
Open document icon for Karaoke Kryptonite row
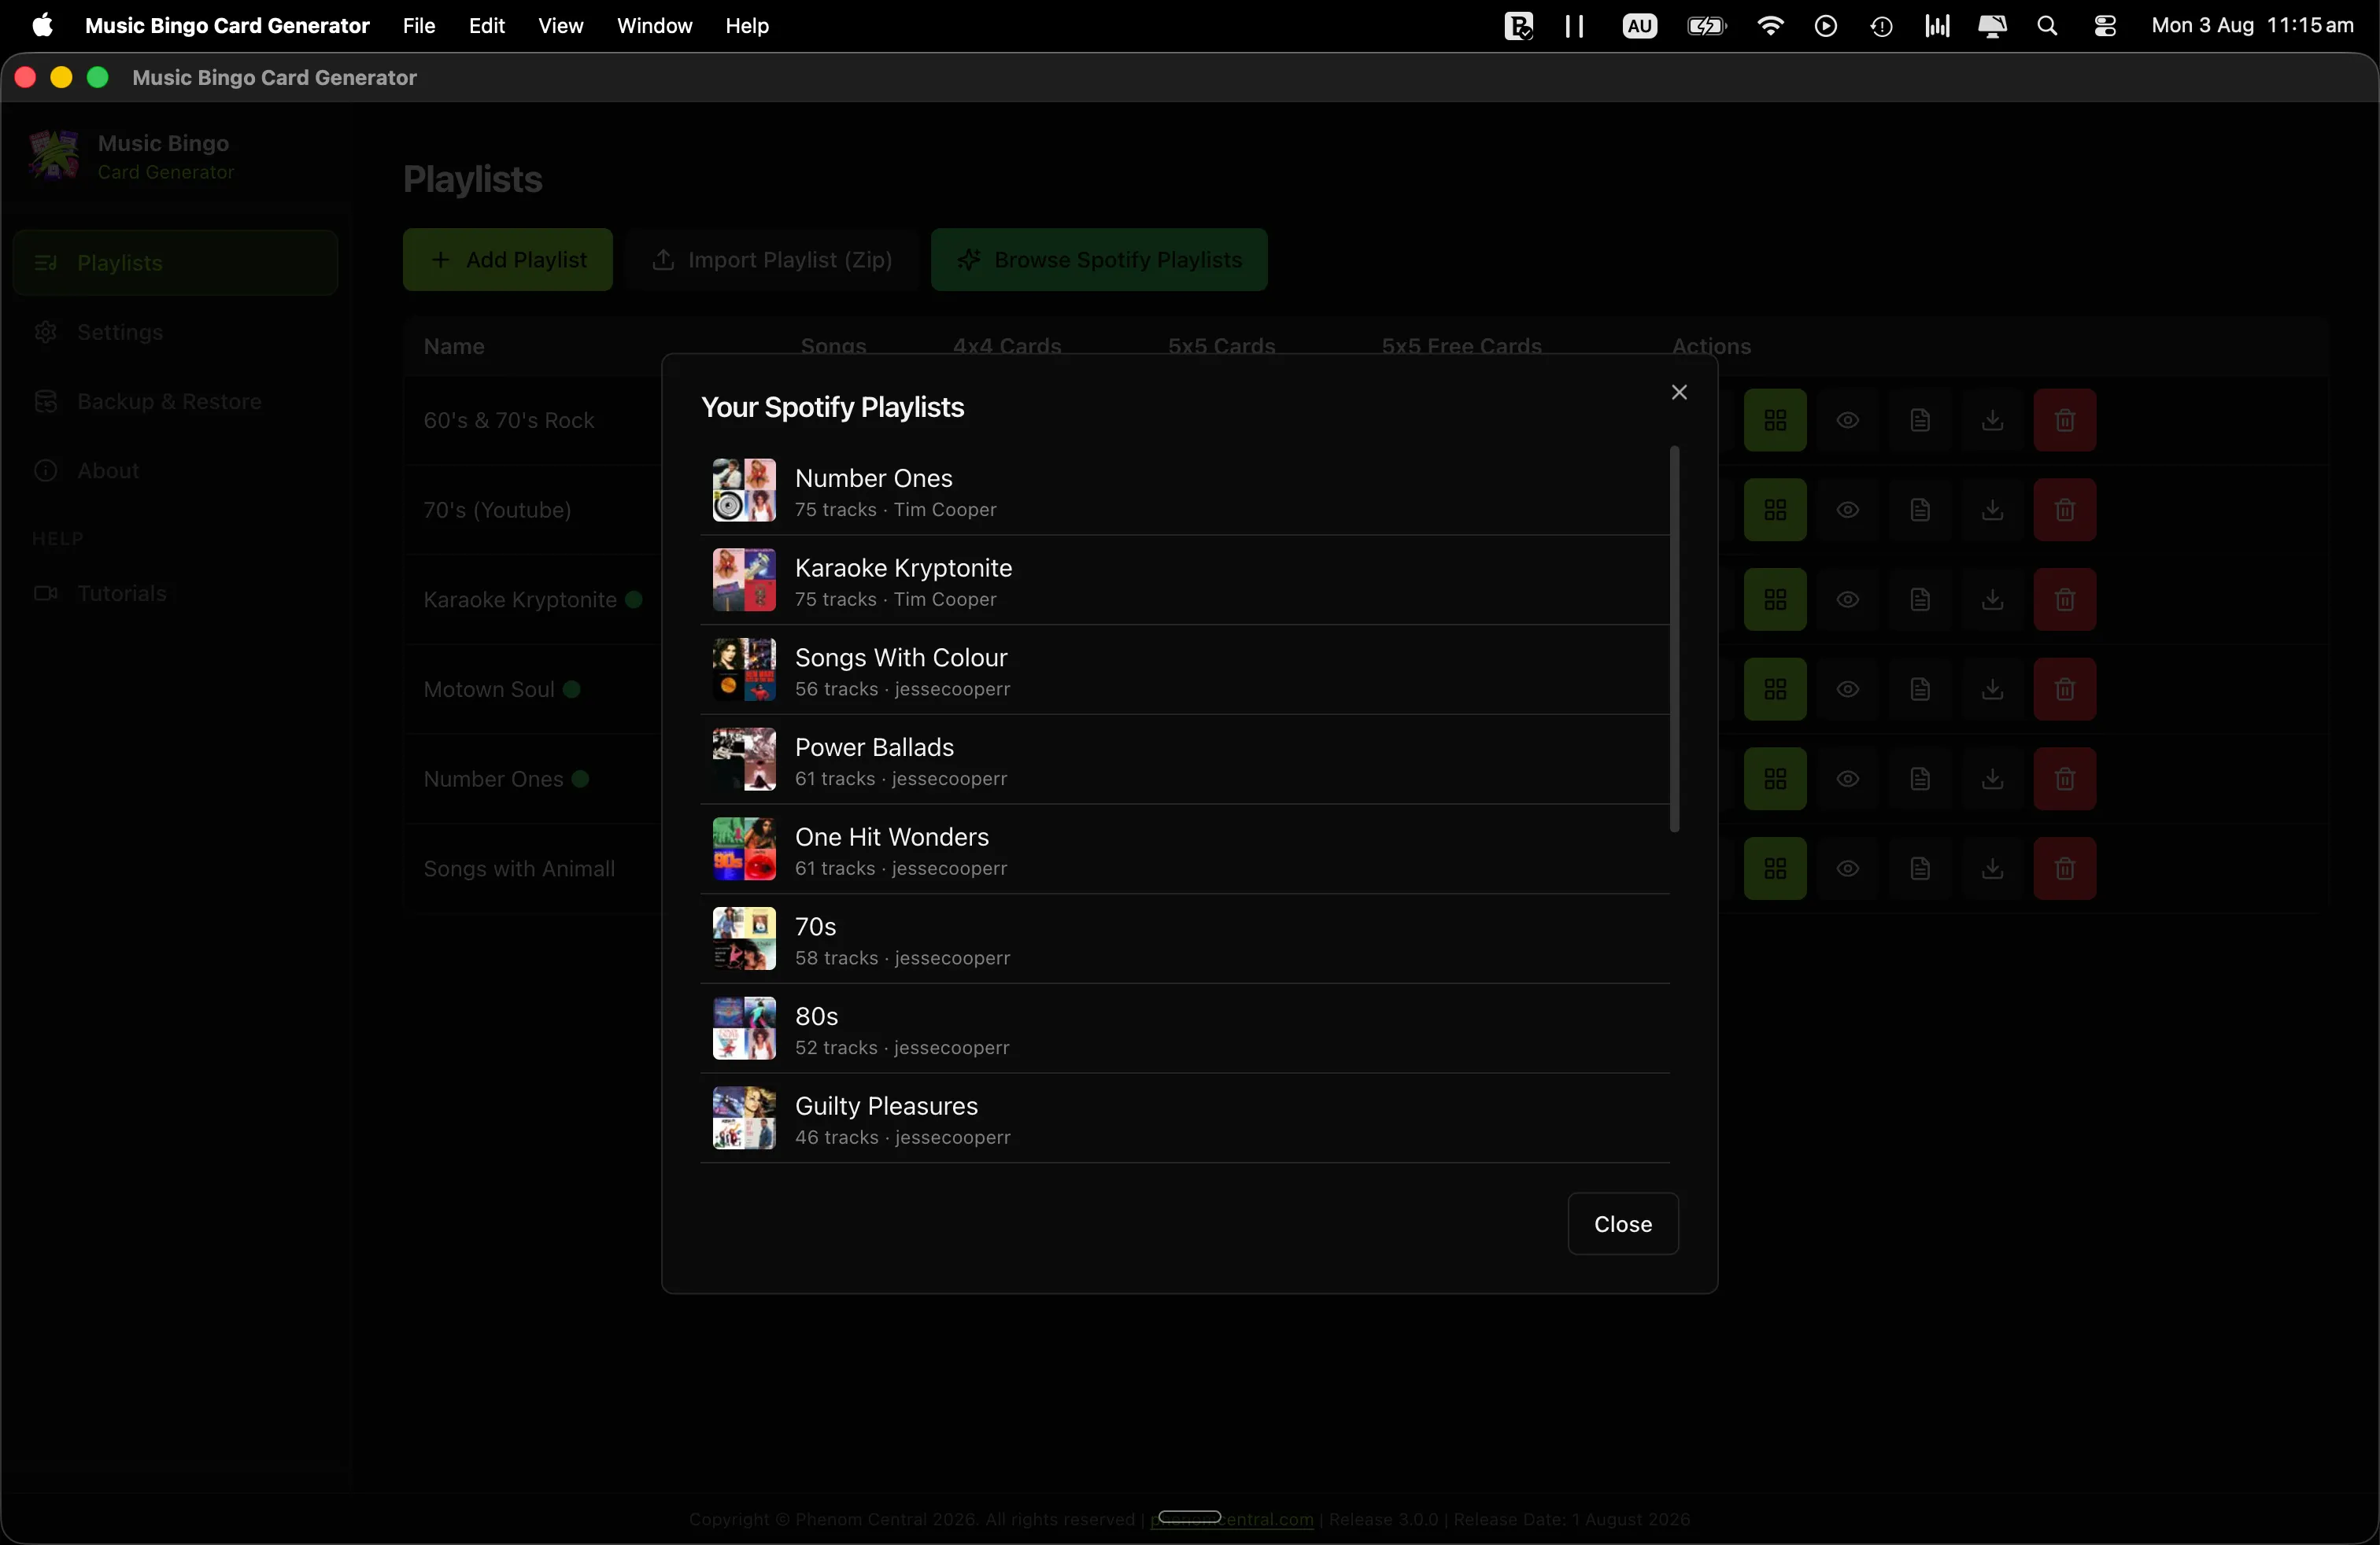[1919, 599]
